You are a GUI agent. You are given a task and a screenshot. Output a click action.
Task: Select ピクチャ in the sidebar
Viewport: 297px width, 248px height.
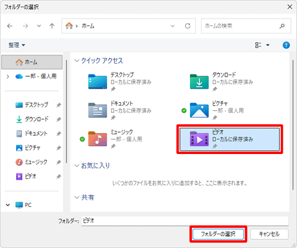pyautogui.click(x=28, y=148)
